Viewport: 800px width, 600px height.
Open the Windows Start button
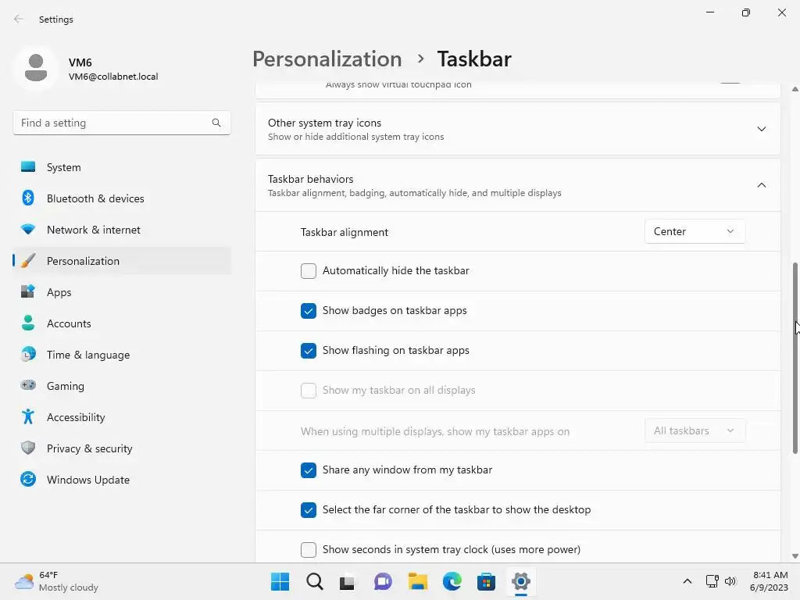tap(280, 581)
